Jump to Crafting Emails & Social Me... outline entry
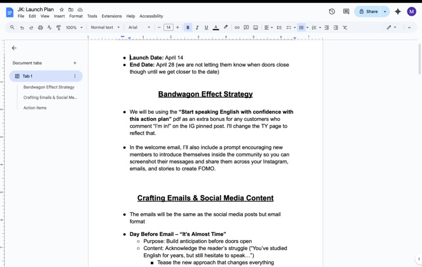The image size is (422, 267). 50,98
